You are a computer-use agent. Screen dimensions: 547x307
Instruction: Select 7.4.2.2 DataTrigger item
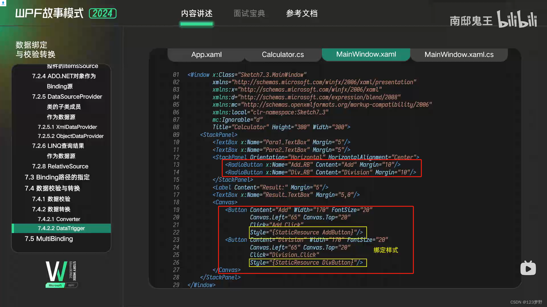[x=61, y=228]
